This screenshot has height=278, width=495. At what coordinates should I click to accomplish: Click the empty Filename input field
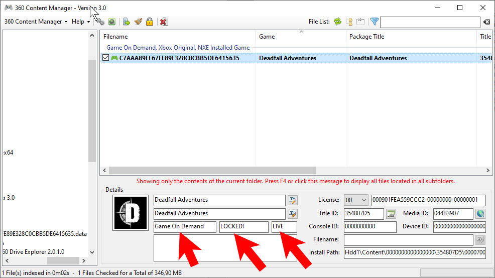[409, 240]
